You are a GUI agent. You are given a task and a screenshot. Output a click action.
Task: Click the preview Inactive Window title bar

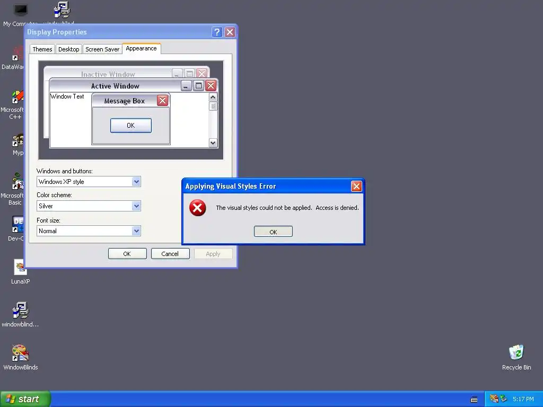(x=108, y=74)
